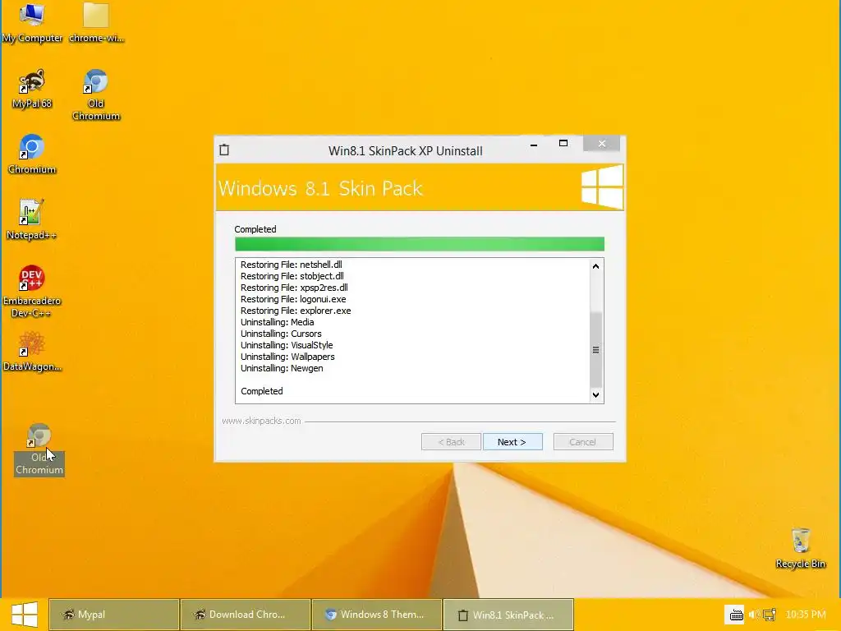841x631 pixels.
Task: Click the www.skinpacks.com text
Action: click(261, 421)
